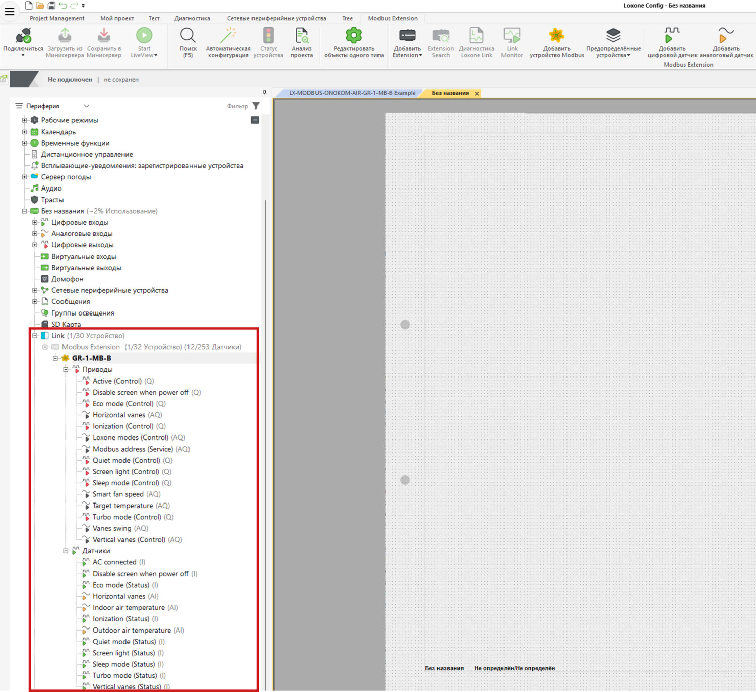Collapse the Приводы actuators node
756x692 pixels.
pyautogui.click(x=66, y=370)
